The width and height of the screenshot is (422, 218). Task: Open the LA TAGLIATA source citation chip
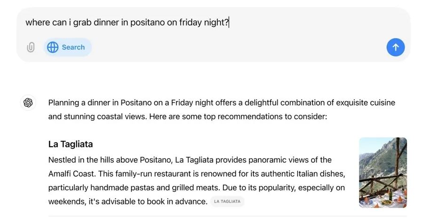tap(227, 202)
